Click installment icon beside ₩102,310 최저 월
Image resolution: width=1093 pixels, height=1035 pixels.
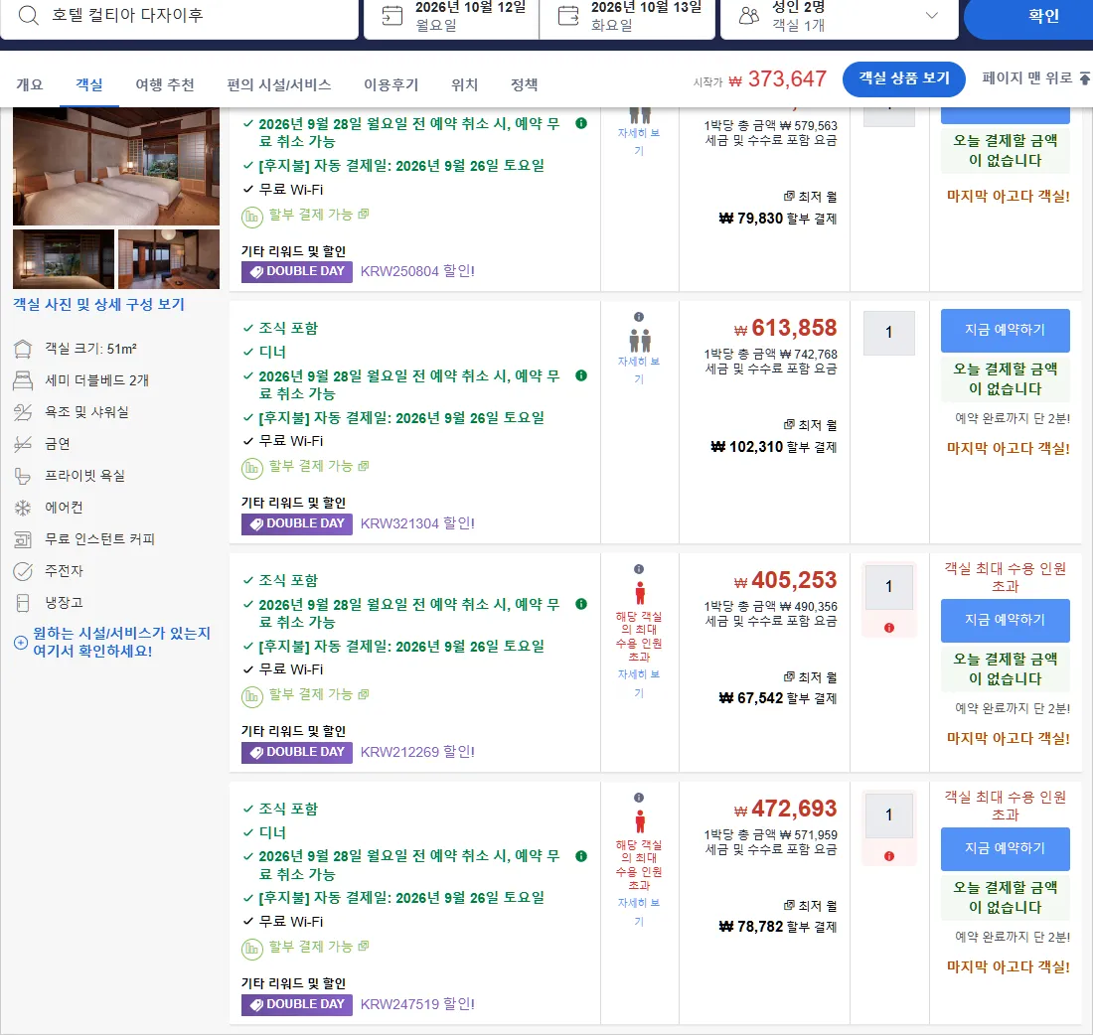pyautogui.click(x=789, y=424)
